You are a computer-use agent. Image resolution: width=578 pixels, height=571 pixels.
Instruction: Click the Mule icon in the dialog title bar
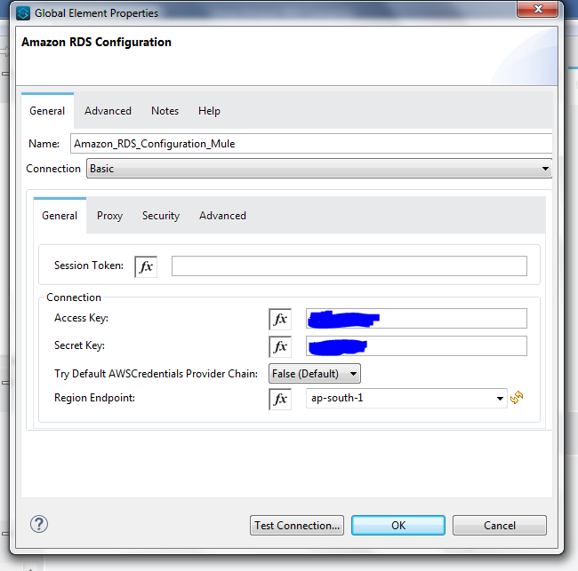click(23, 13)
